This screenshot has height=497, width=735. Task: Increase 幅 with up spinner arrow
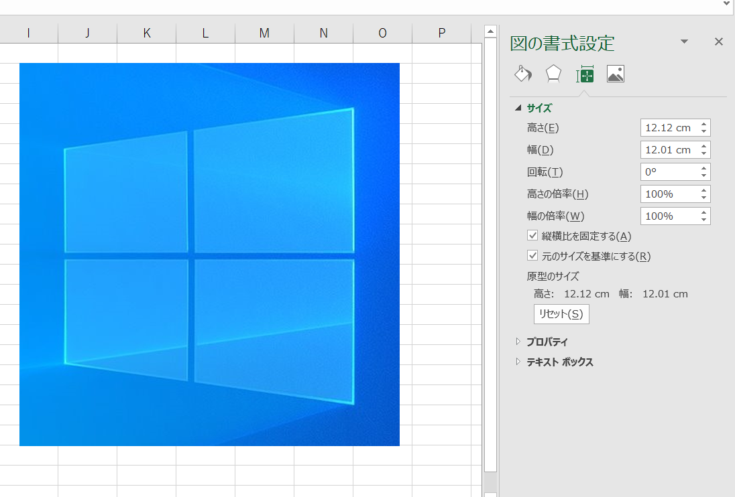pos(703,146)
